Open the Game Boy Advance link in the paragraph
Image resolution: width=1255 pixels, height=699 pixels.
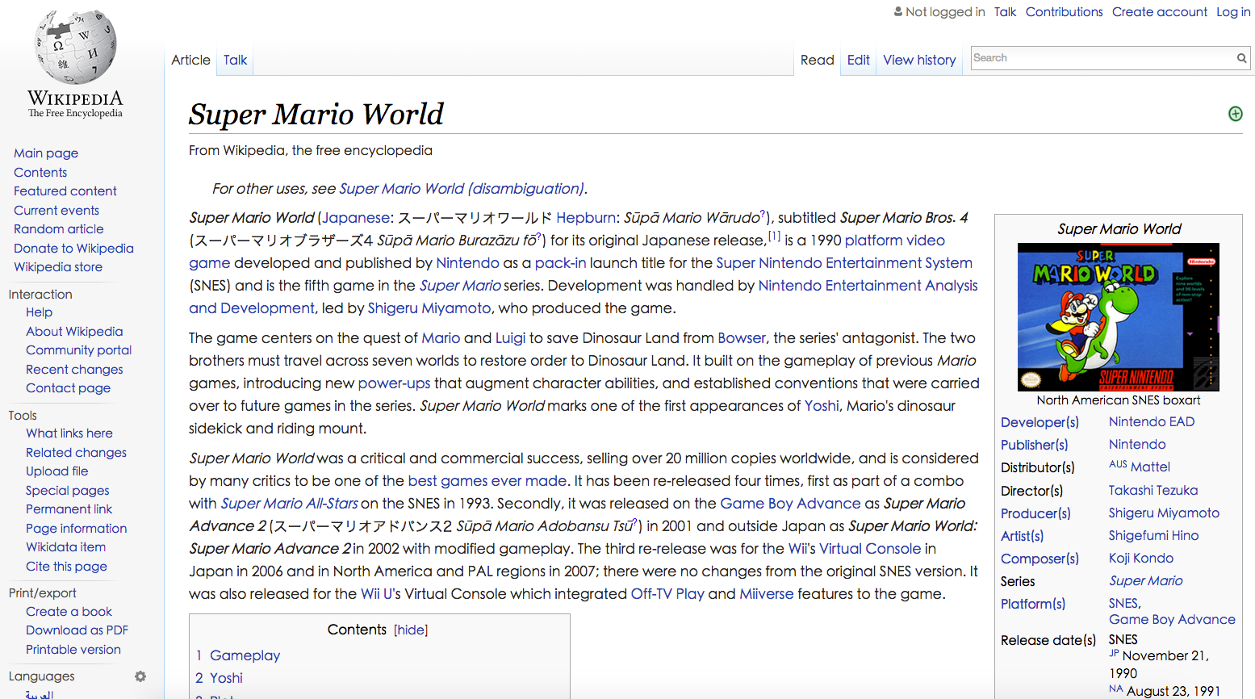[790, 504]
